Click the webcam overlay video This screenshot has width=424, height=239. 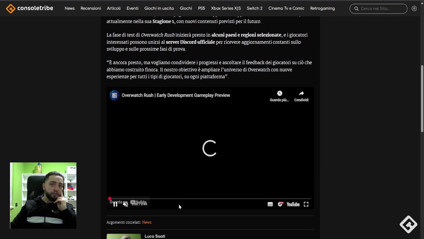(43, 196)
